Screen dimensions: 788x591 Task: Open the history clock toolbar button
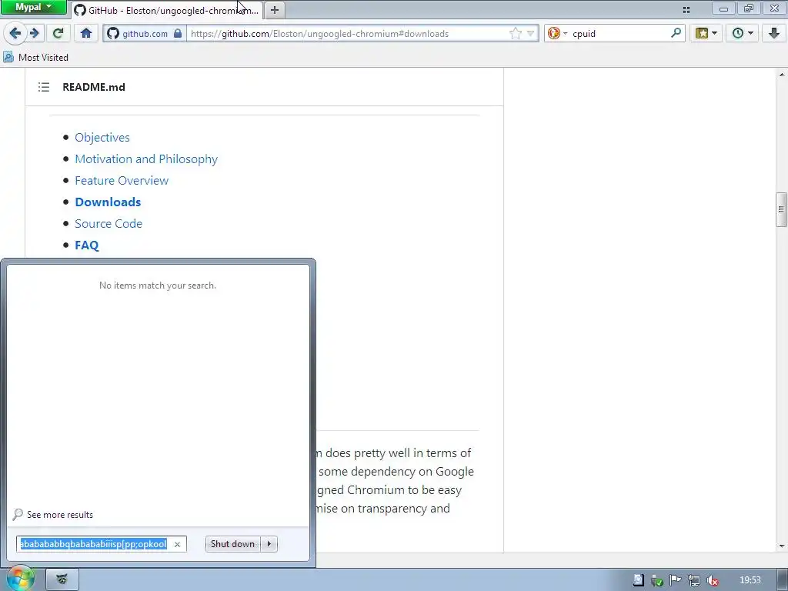[x=743, y=34]
